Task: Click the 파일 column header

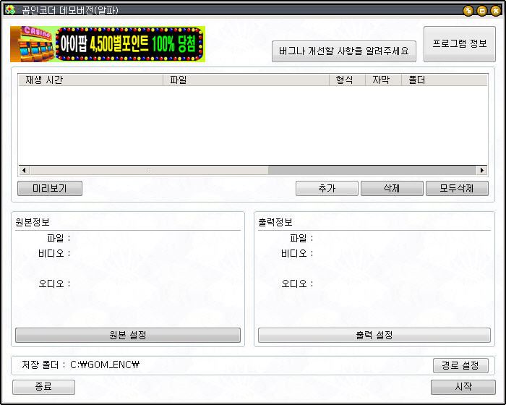Action: (246, 80)
